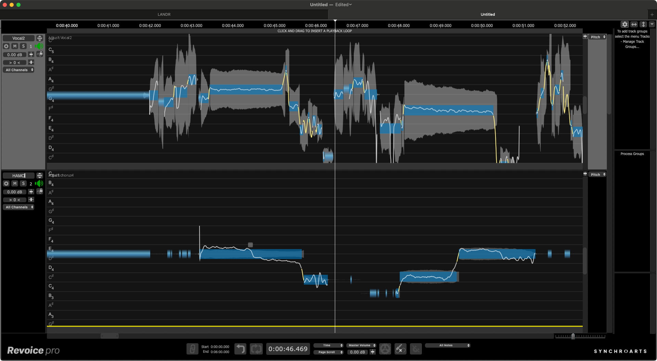Add a new tab with plus button
This screenshot has height=361, width=657.
(652, 14)
